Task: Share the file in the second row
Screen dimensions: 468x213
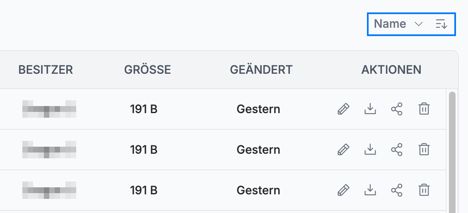Action: coord(397,149)
